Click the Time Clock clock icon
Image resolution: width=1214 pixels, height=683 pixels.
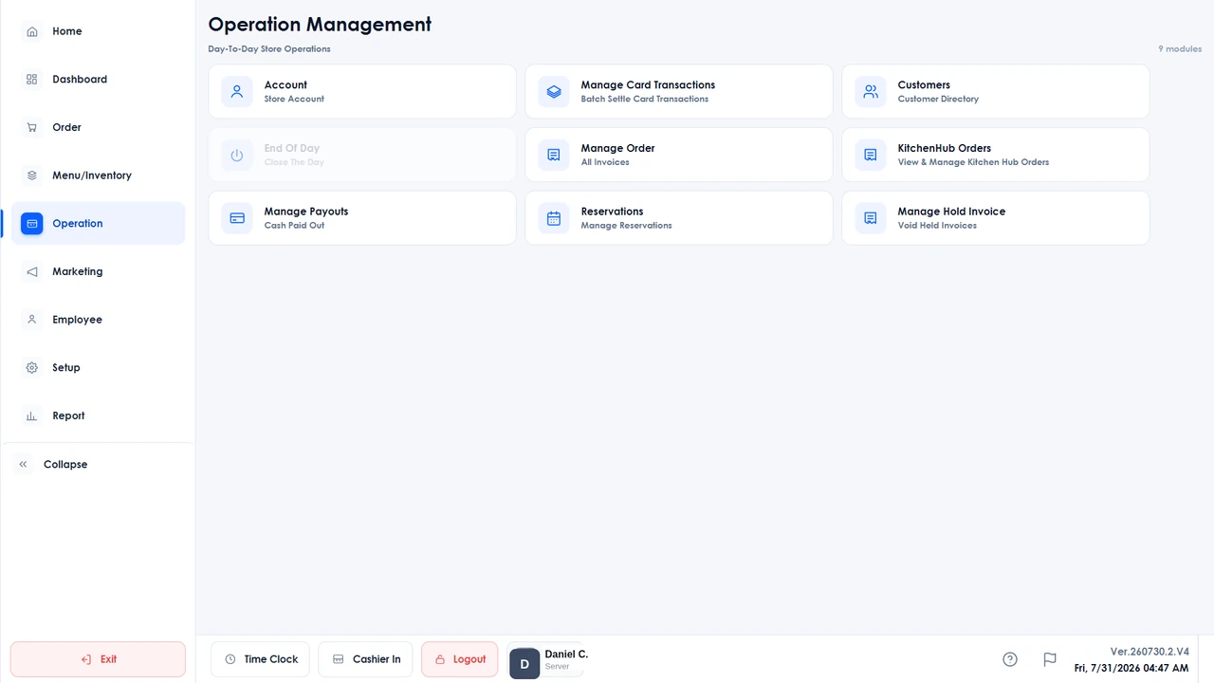click(x=230, y=659)
